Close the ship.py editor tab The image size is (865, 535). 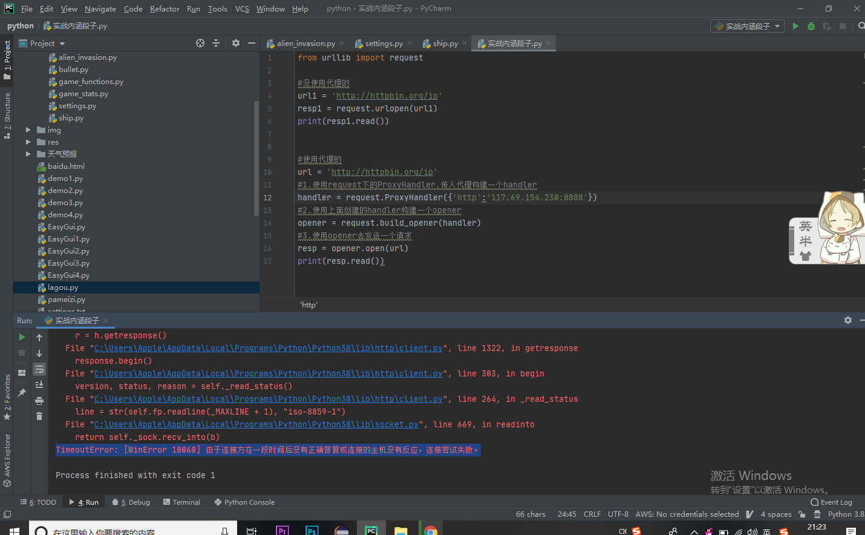pos(465,43)
